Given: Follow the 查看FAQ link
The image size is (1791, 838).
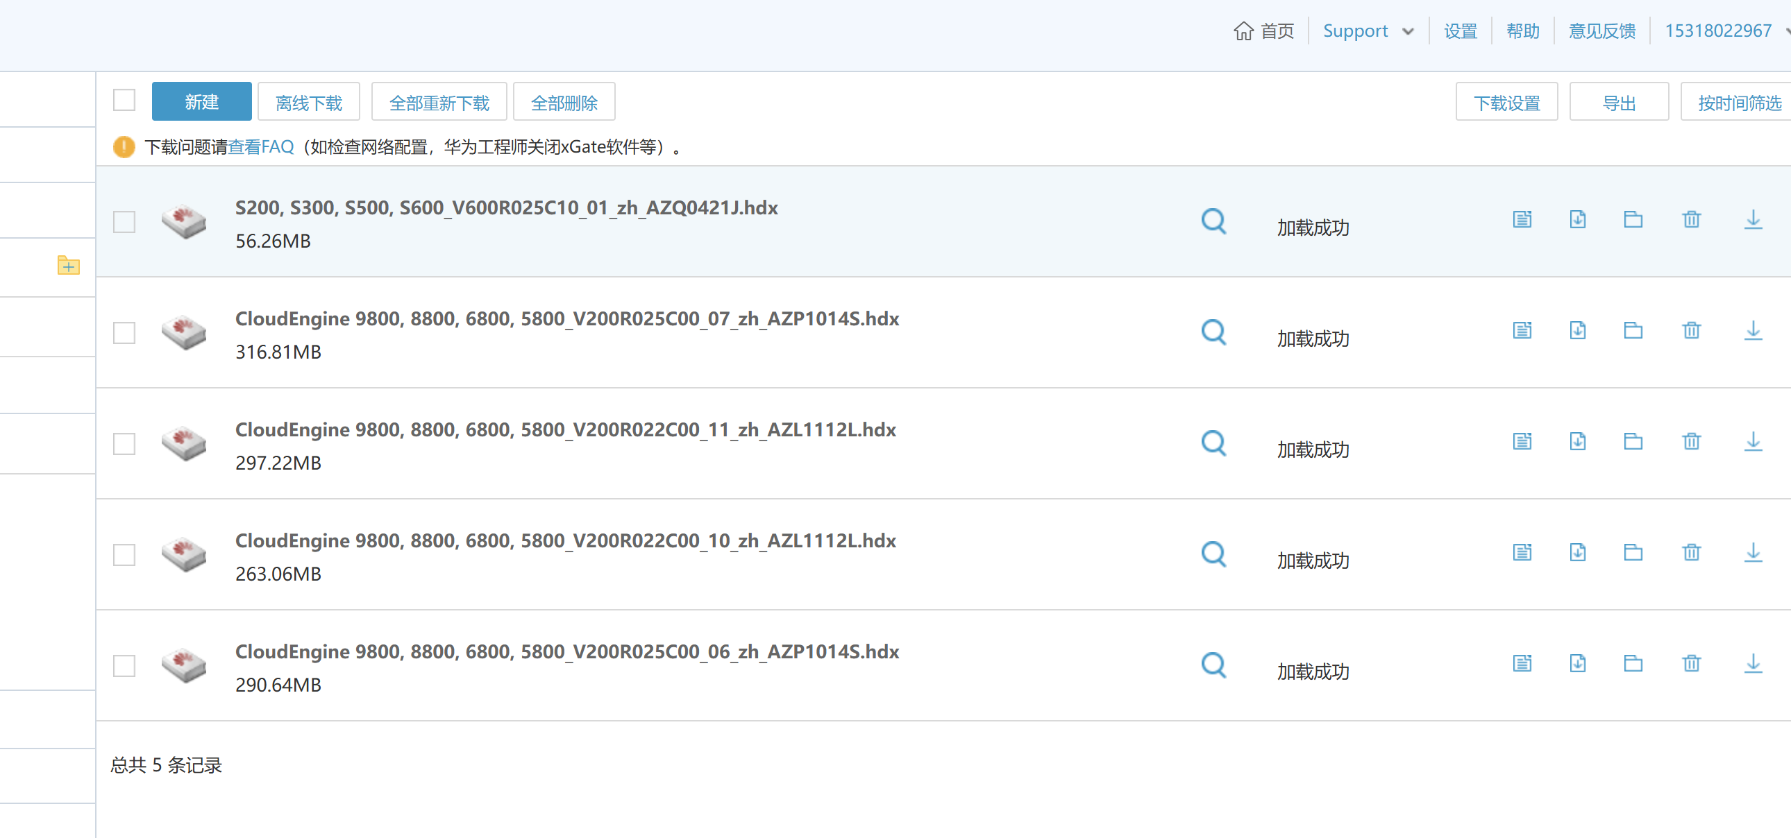Looking at the screenshot, I should [261, 146].
